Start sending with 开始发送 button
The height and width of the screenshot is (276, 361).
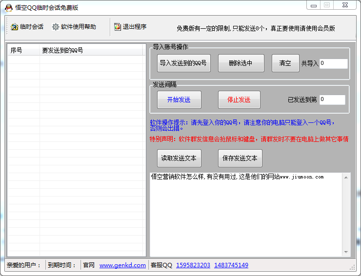179,99
